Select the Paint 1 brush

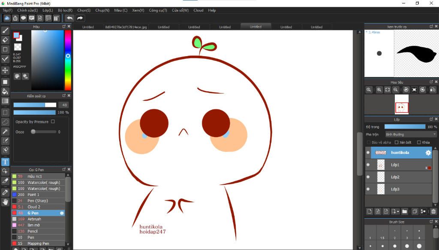click(x=38, y=195)
